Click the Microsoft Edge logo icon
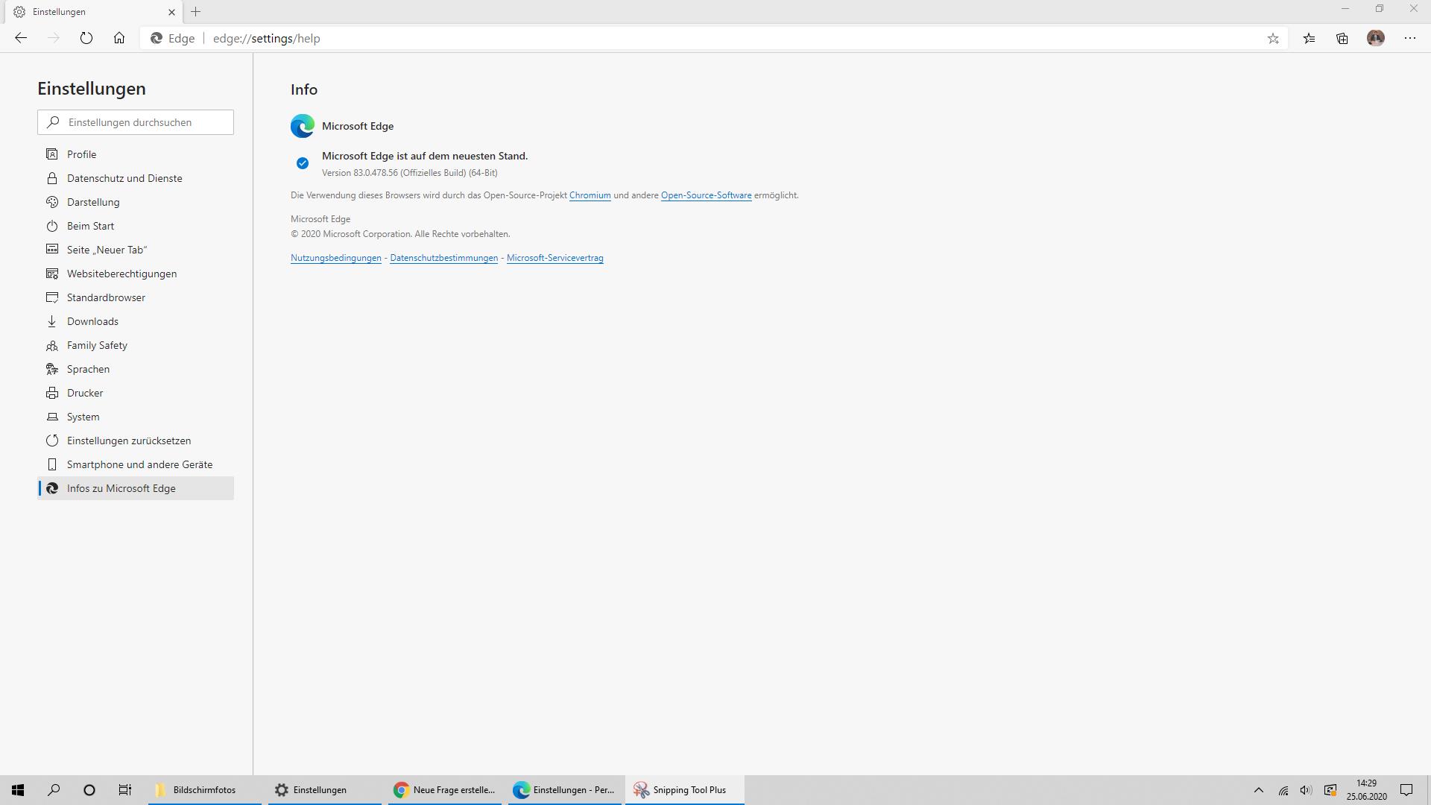Image resolution: width=1431 pixels, height=805 pixels. (x=302, y=126)
